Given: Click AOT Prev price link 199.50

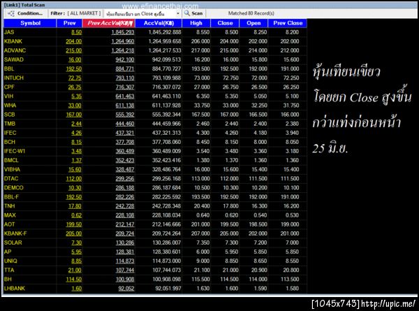Looking at the screenshot, I should pos(74,224).
